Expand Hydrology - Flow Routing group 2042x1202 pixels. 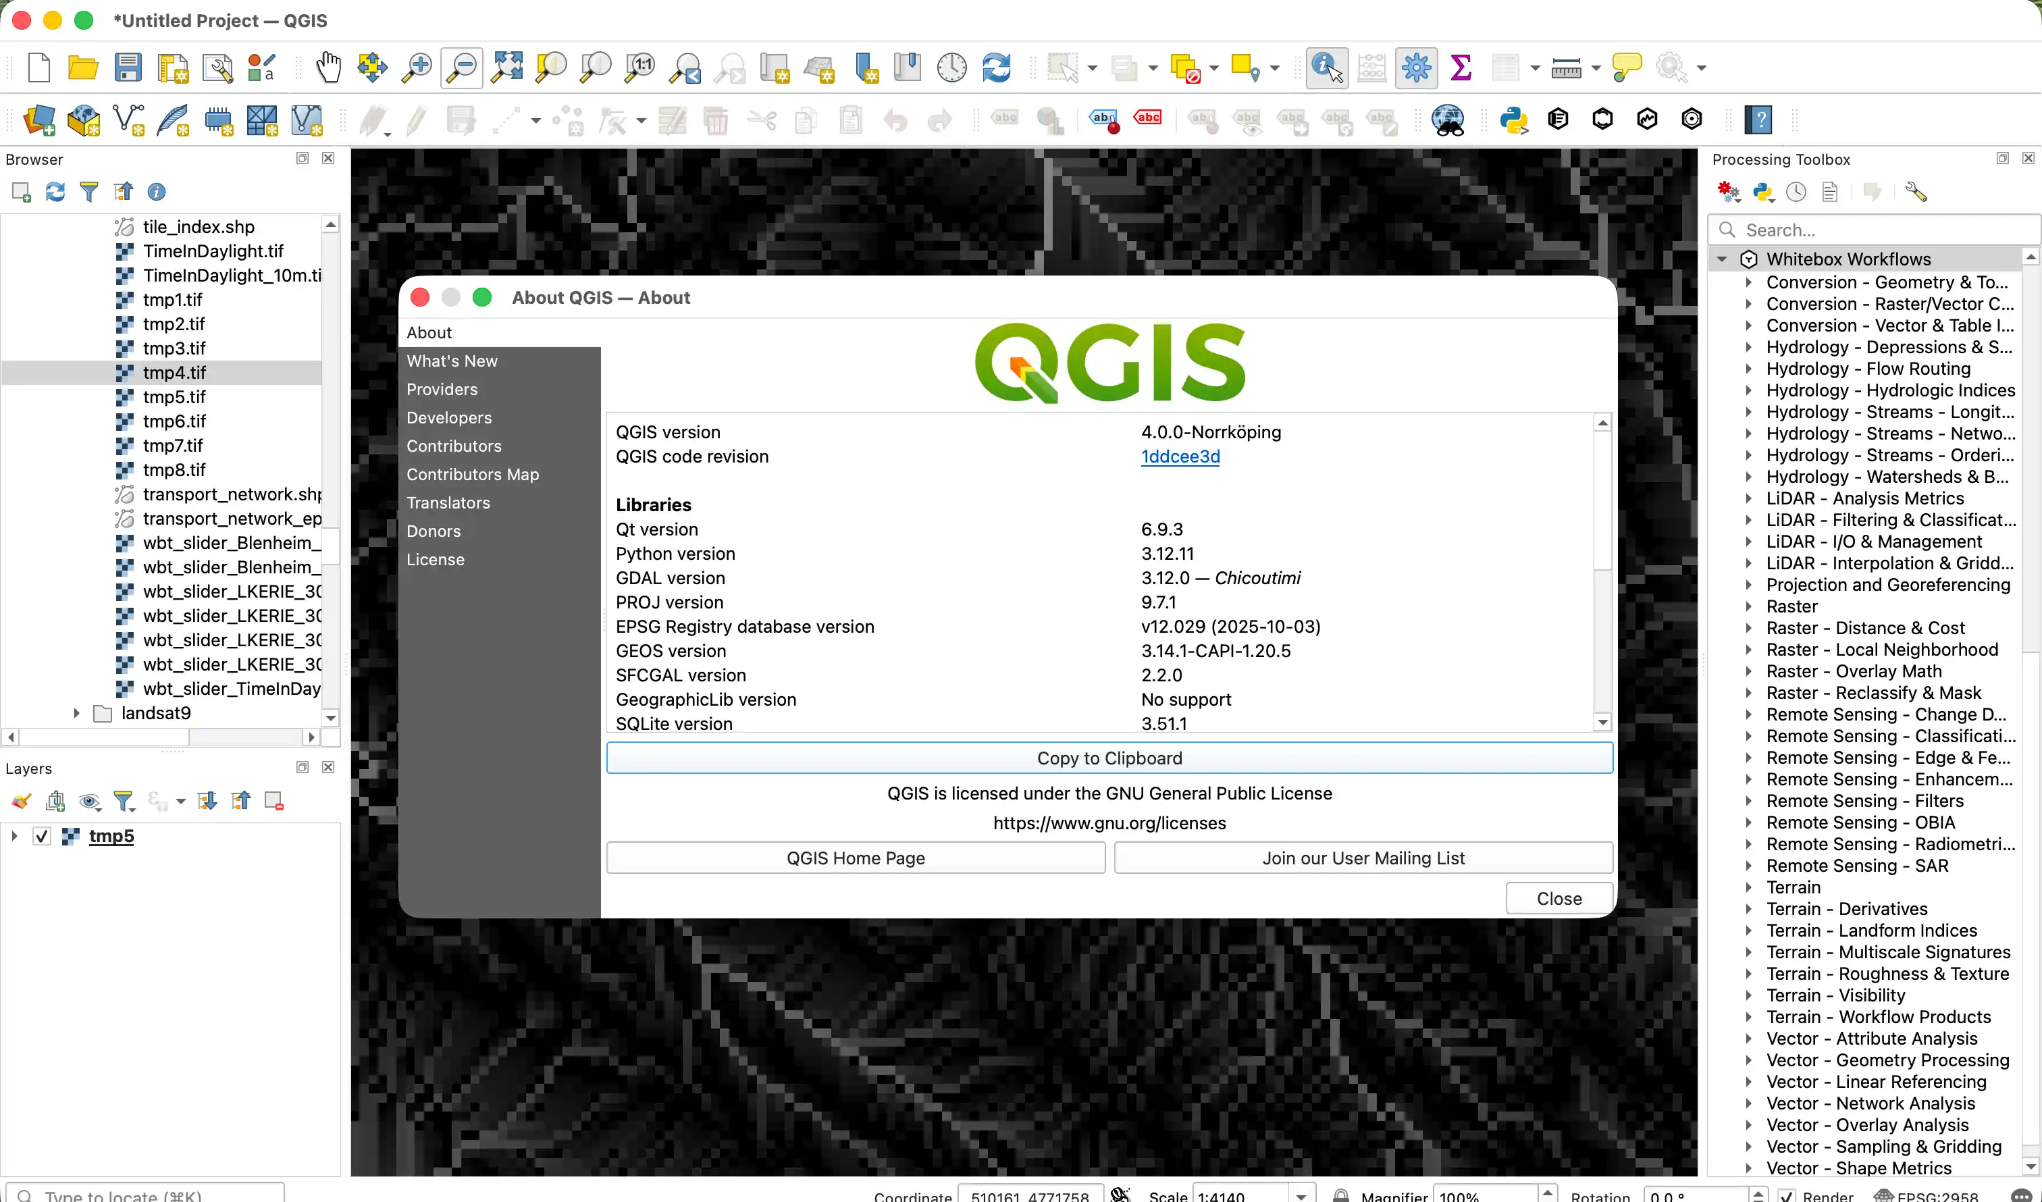tap(1748, 369)
